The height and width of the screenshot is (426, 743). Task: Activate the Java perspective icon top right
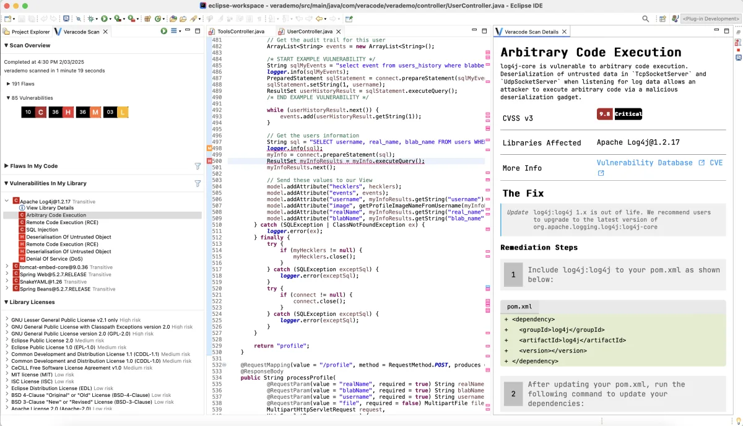click(x=676, y=19)
